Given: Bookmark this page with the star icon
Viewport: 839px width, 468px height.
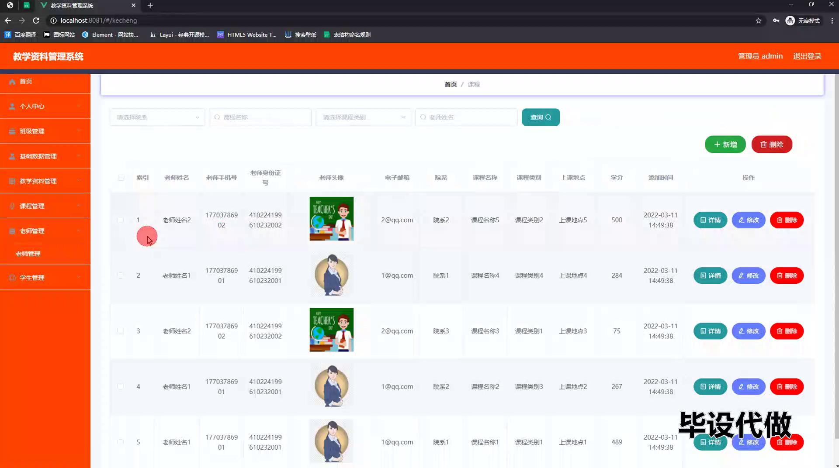Looking at the screenshot, I should pyautogui.click(x=758, y=21).
